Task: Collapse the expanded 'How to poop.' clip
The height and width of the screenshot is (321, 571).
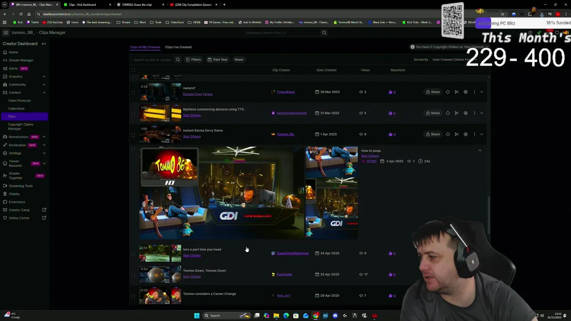Action: click(480, 151)
